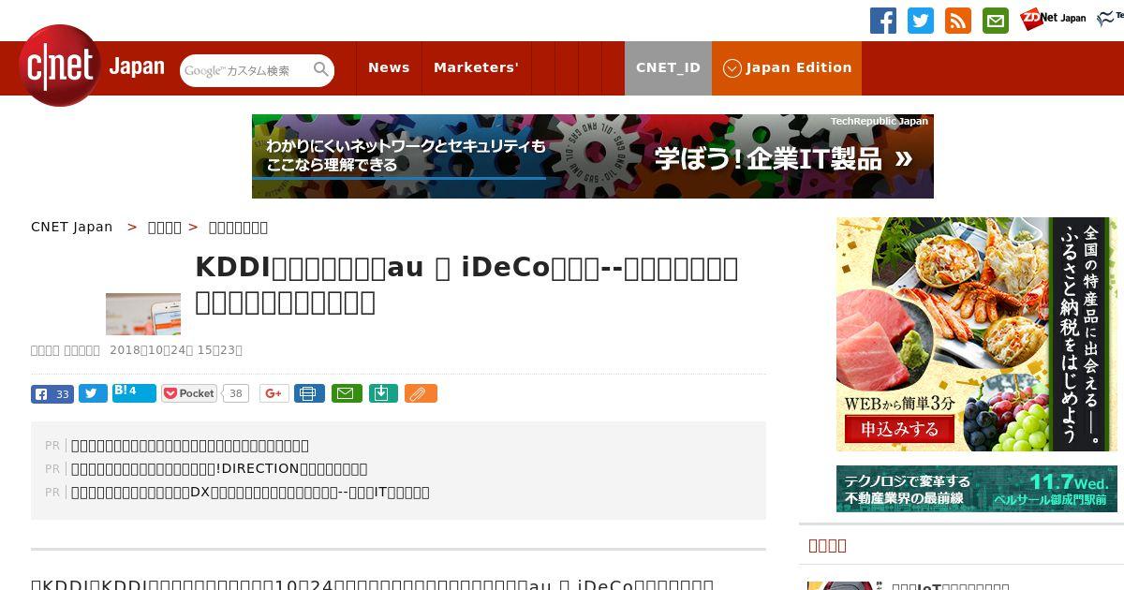Open the Marketers' menu
Image resolution: width=1124 pixels, height=590 pixels.
pos(476,67)
